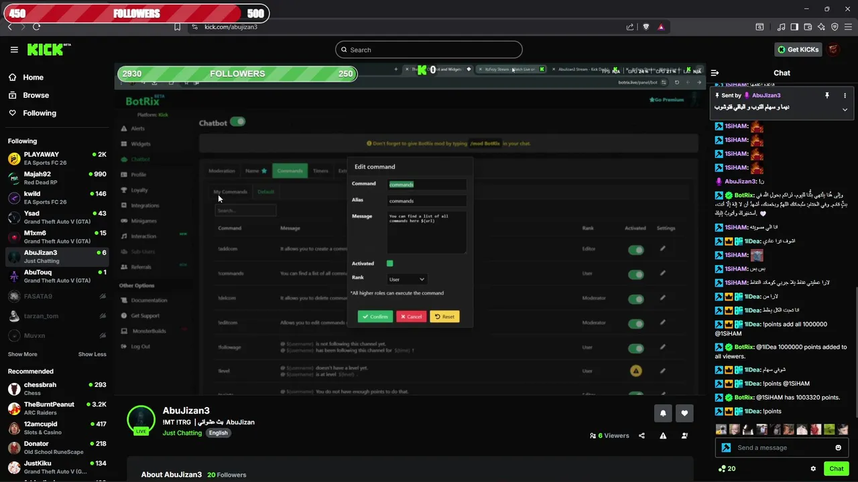Click the Home icon in sidebar

pyautogui.click(x=13, y=77)
